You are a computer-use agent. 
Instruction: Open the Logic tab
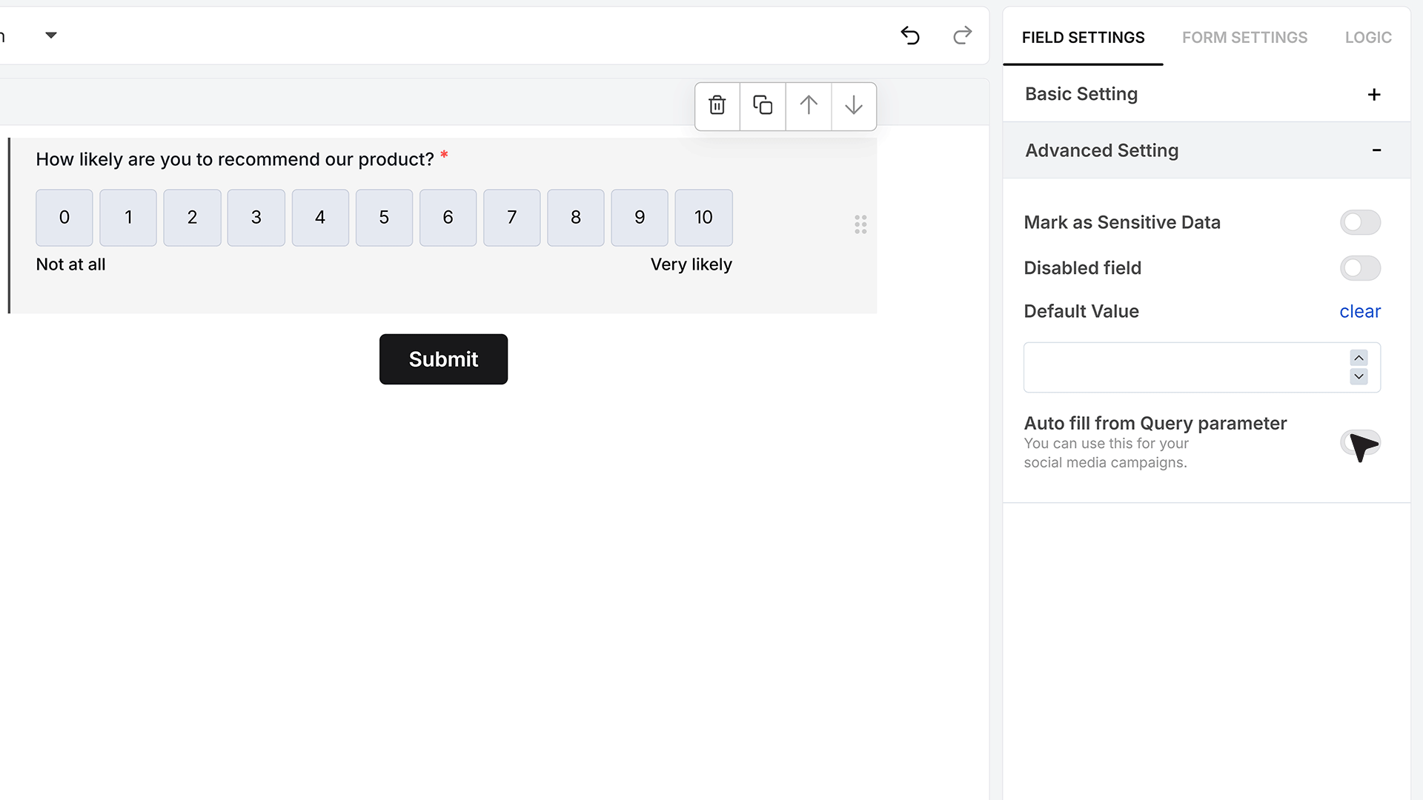1368,37
